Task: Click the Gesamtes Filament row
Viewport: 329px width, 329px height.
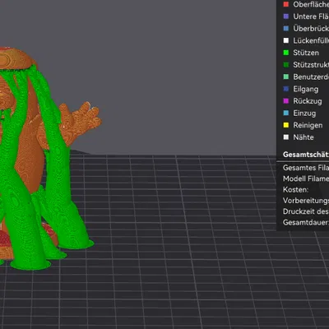Action: [306, 168]
